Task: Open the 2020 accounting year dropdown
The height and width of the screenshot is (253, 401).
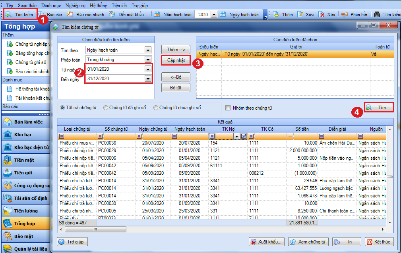Action: click(214, 15)
